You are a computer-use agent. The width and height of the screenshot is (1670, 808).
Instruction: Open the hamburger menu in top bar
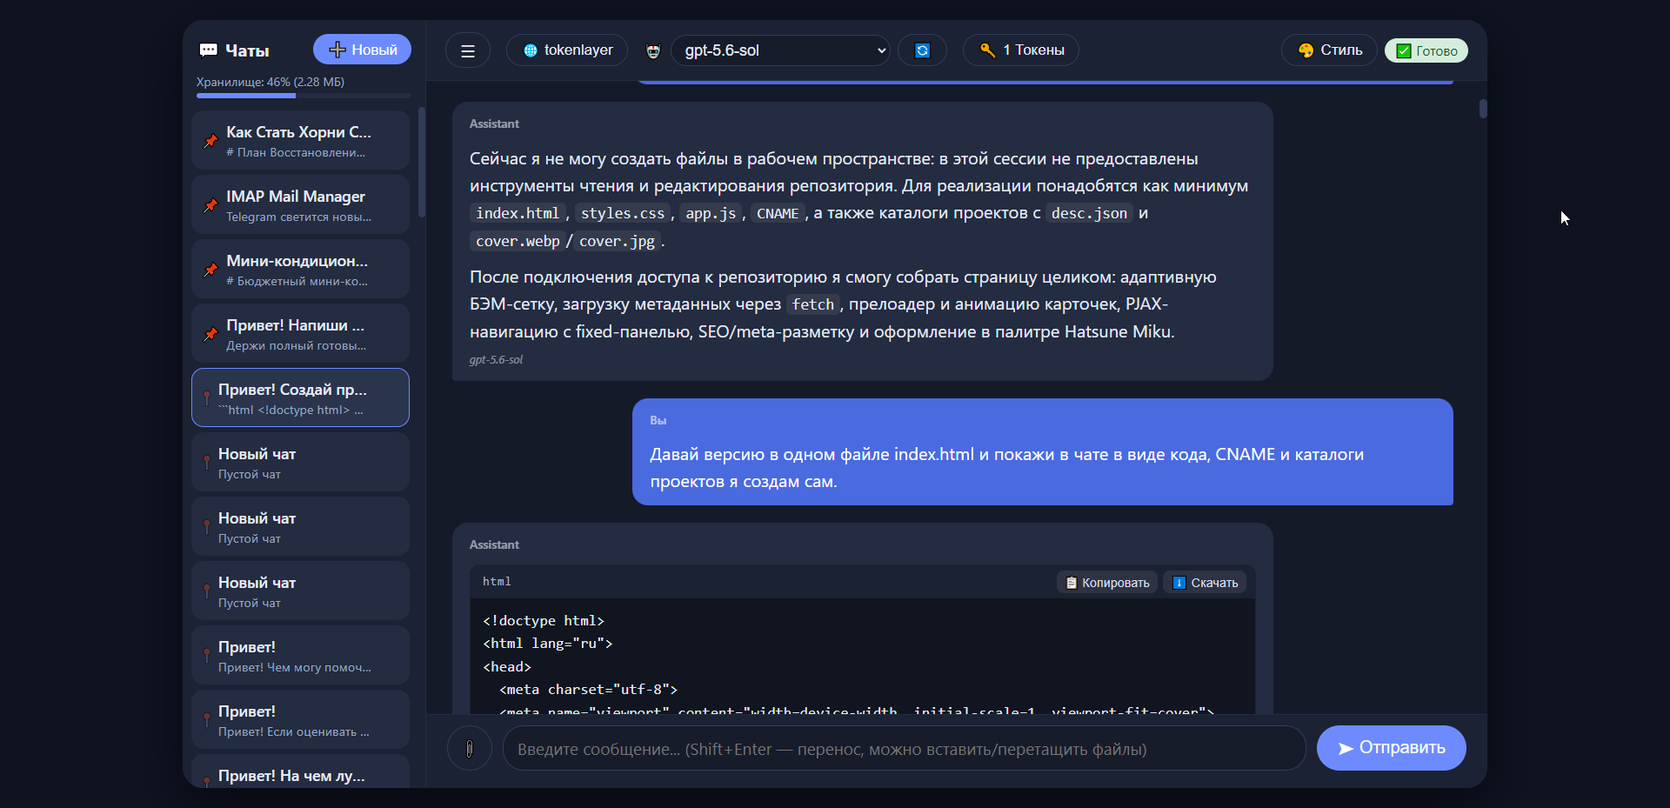click(468, 50)
